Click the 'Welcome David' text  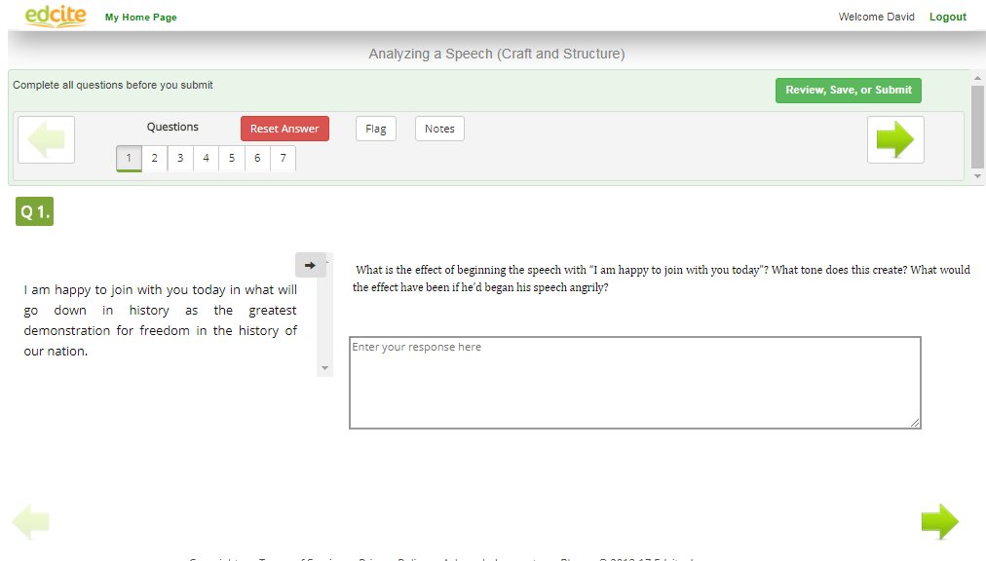tap(877, 17)
